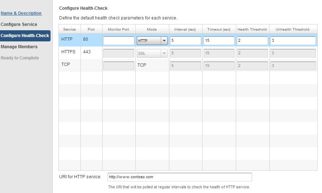The height and width of the screenshot is (193, 322).
Task: Open the SSL Mode dropdown for HTTPS
Action: 152,53
